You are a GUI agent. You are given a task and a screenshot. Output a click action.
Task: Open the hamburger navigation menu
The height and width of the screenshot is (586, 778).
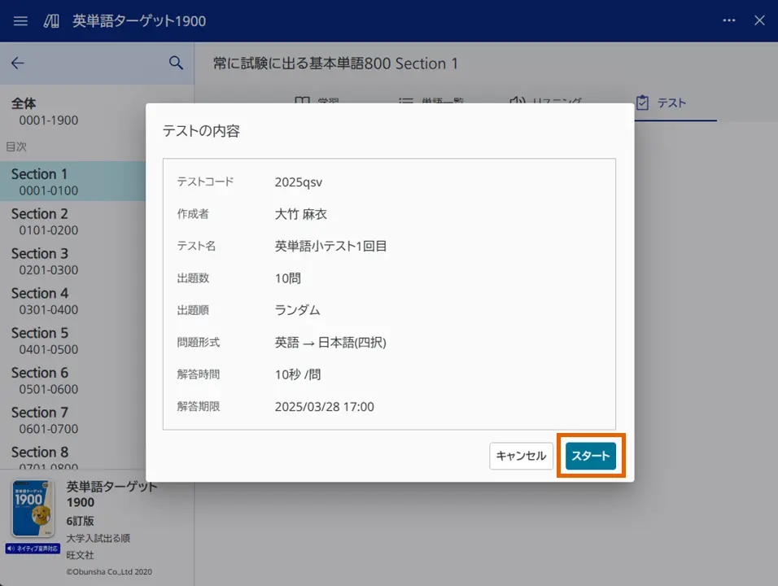[x=20, y=21]
